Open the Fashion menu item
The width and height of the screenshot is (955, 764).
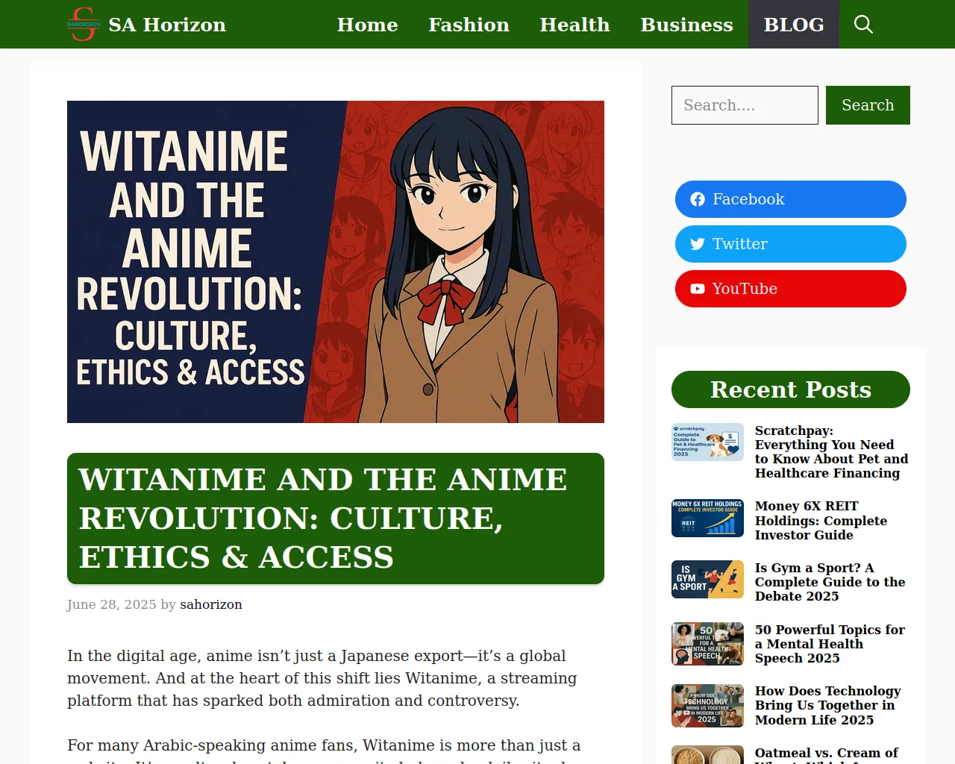469,25
